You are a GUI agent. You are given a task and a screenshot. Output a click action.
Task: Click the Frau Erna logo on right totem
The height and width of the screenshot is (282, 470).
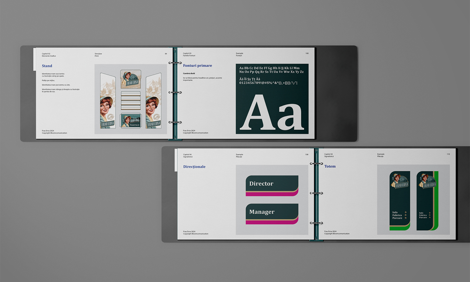point(427,181)
